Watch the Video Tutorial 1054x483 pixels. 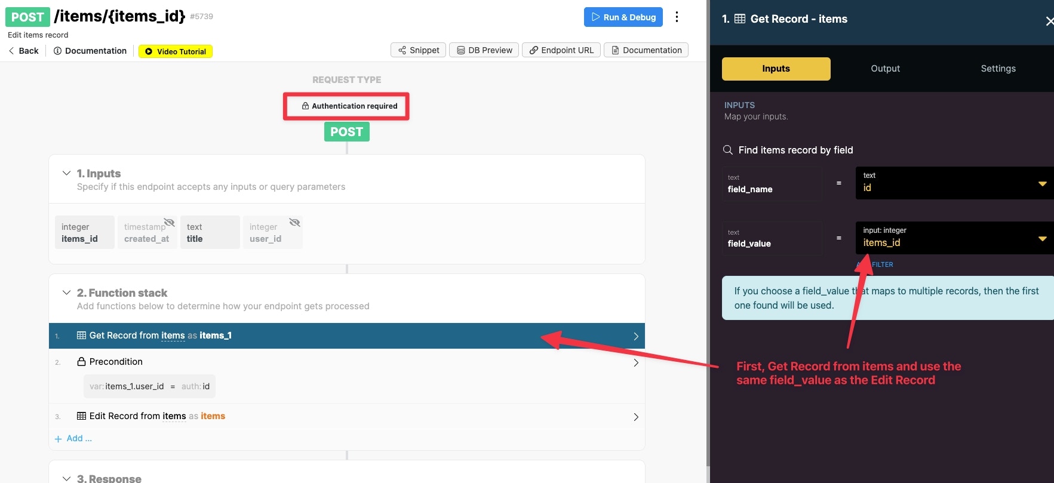176,51
